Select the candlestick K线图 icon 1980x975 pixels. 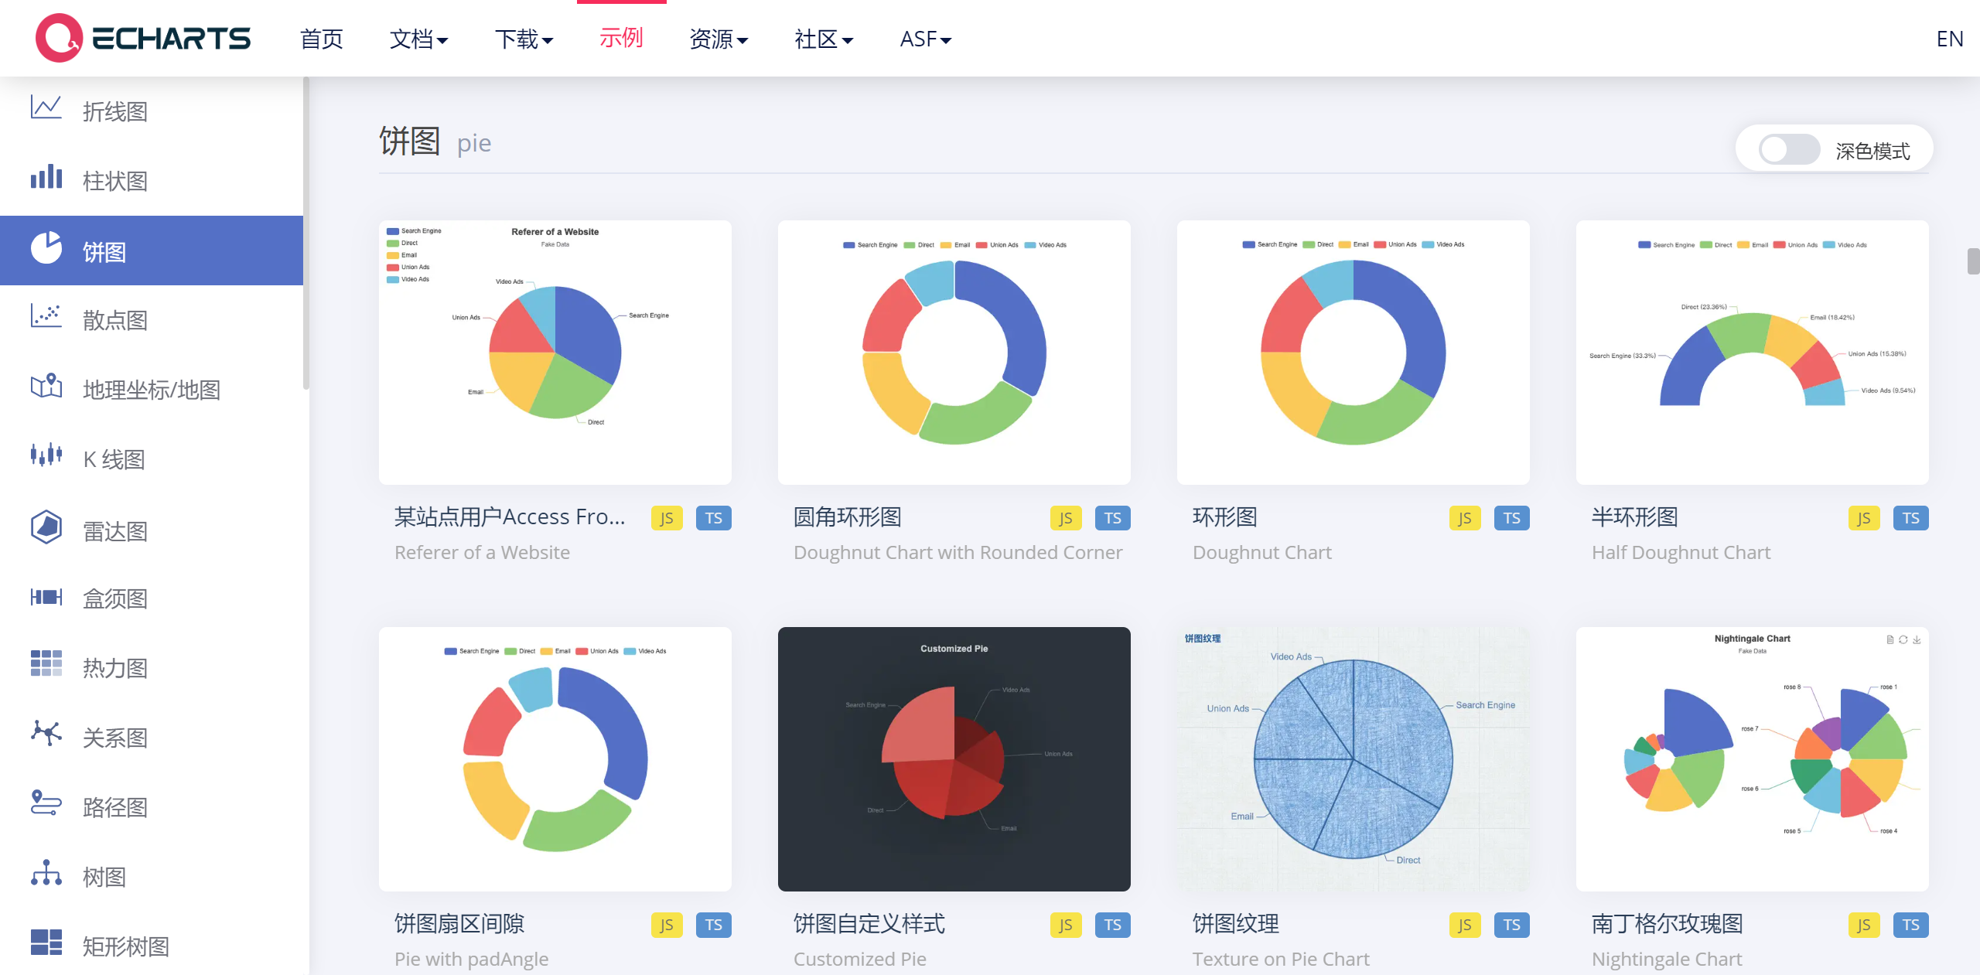pos(46,455)
